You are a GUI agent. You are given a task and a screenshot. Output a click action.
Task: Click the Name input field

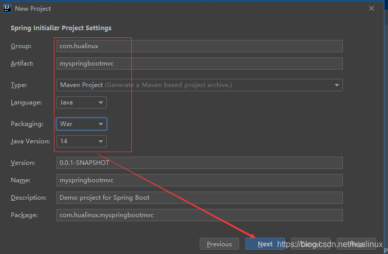pos(200,180)
